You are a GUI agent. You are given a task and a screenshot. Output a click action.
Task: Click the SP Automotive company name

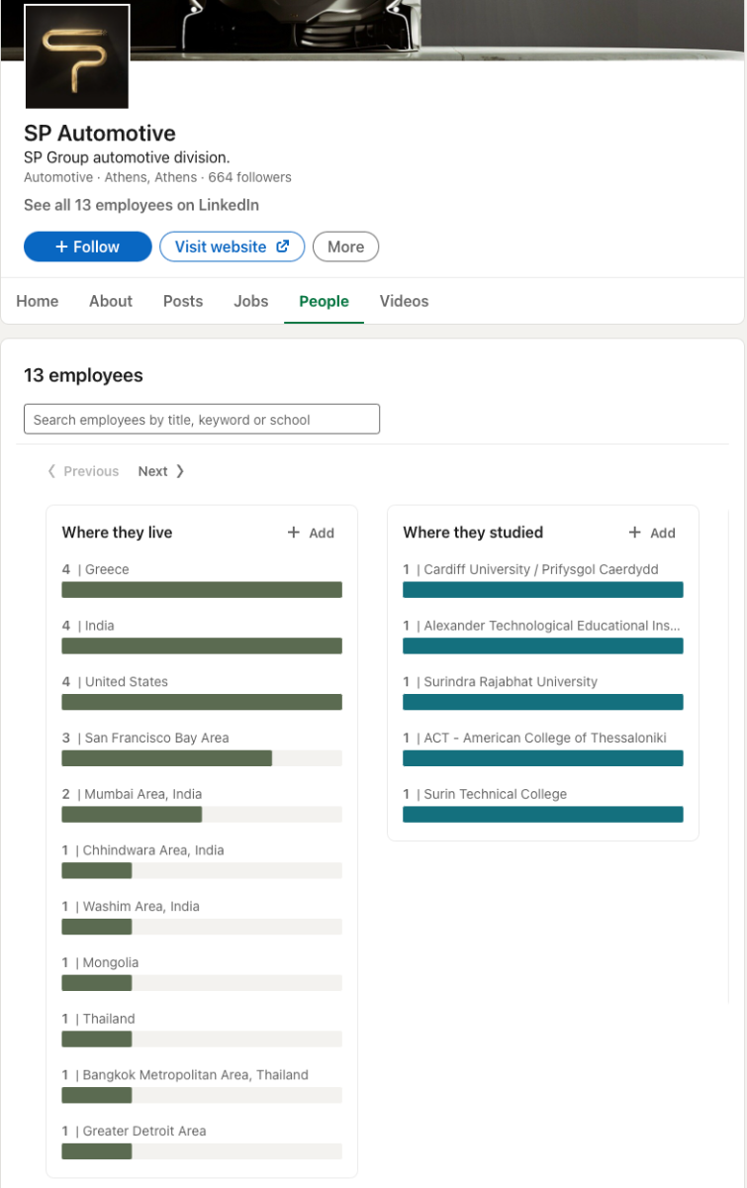coord(100,134)
